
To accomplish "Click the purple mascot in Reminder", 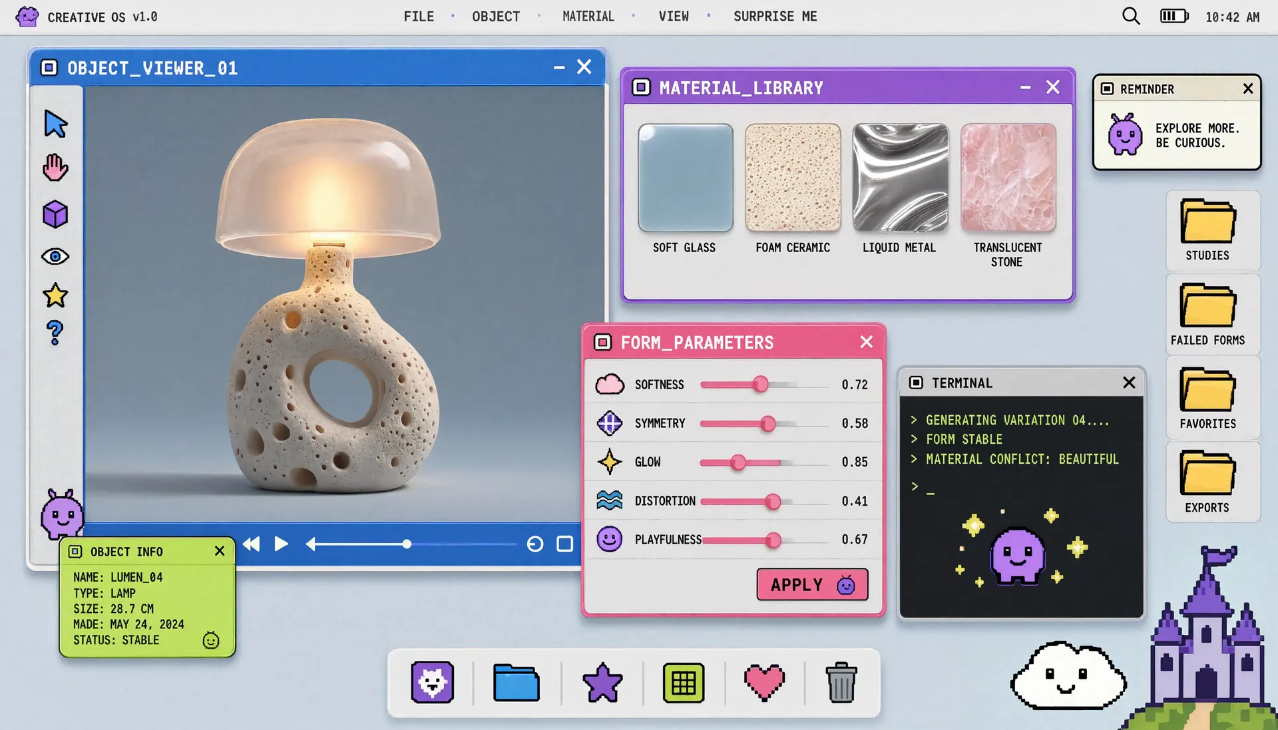I will (x=1125, y=134).
